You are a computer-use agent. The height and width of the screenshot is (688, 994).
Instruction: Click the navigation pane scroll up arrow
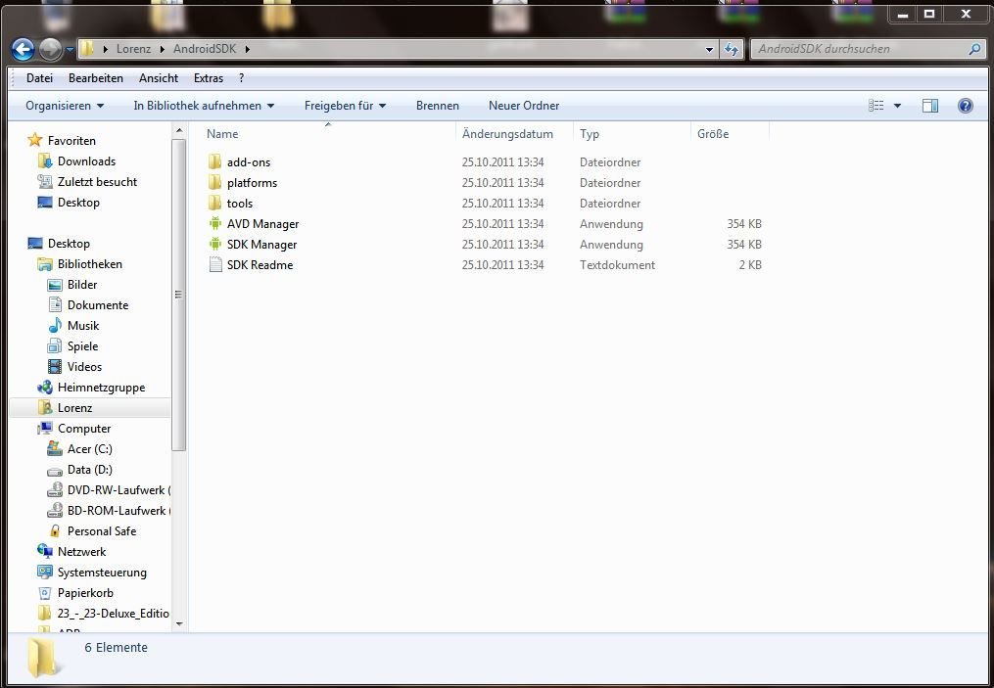tap(179, 131)
